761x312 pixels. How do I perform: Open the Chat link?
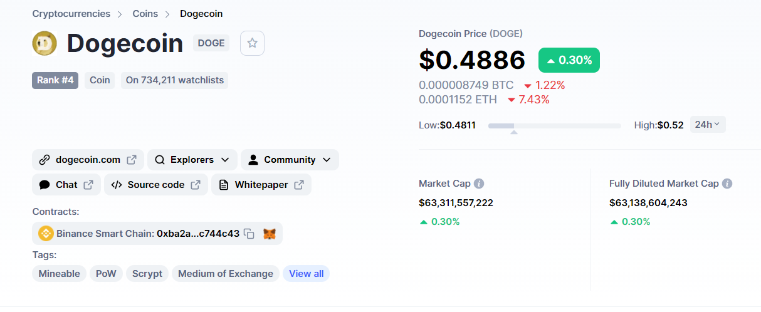(x=66, y=185)
